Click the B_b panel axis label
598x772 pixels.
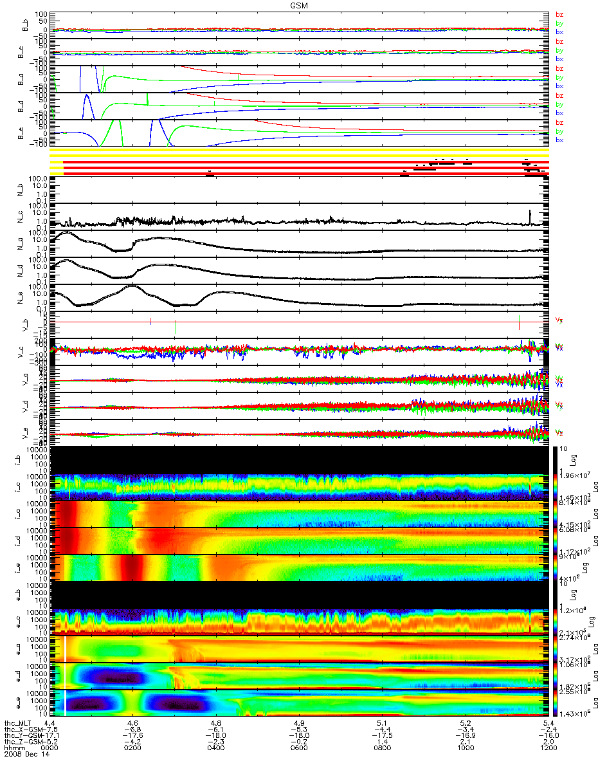click(x=25, y=24)
